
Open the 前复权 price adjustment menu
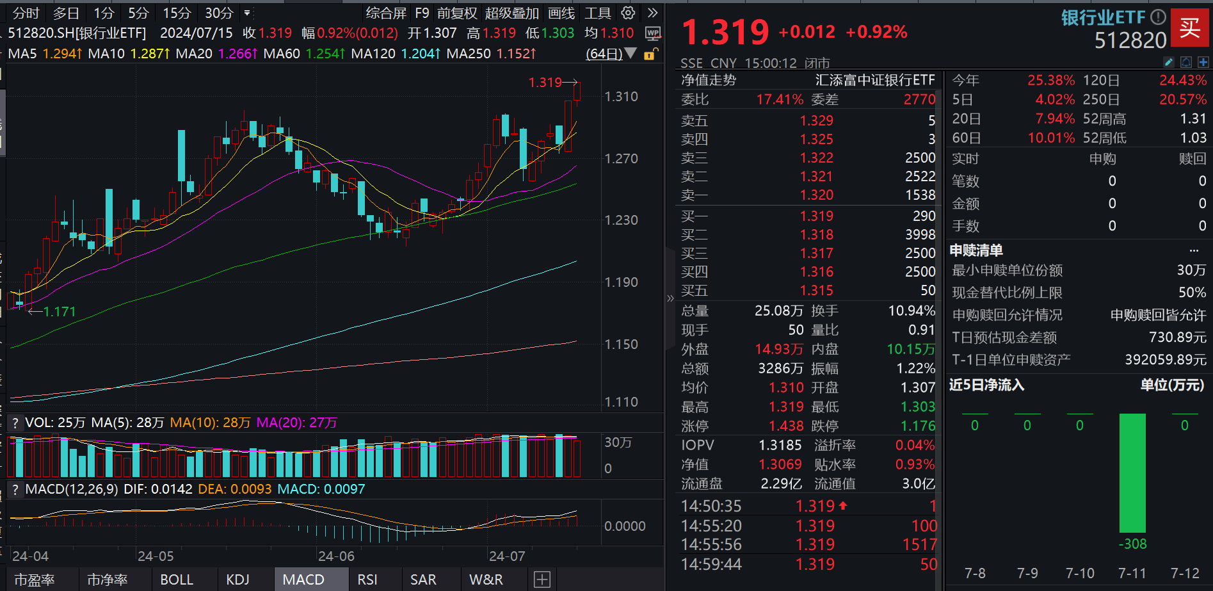(x=457, y=13)
